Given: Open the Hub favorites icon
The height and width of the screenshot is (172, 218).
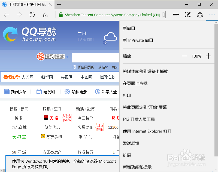Looking at the screenshot, I should [176, 15].
